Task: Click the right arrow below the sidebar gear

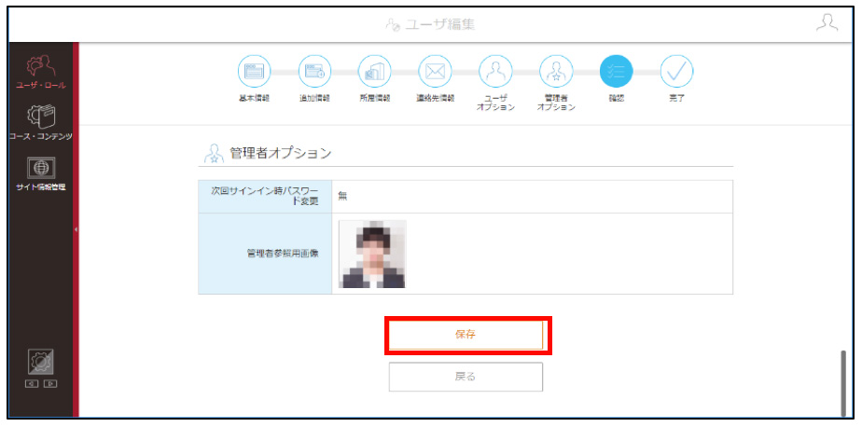Action: point(50,384)
